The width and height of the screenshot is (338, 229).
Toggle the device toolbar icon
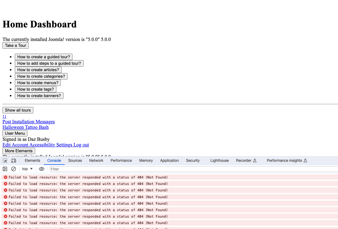[x=14, y=161]
